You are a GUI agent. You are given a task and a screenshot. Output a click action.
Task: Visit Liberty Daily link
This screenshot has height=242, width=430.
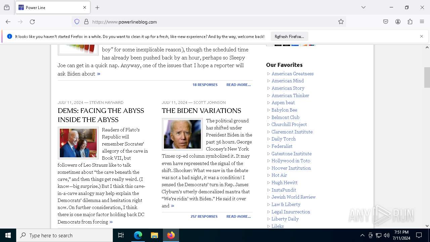[285, 219]
